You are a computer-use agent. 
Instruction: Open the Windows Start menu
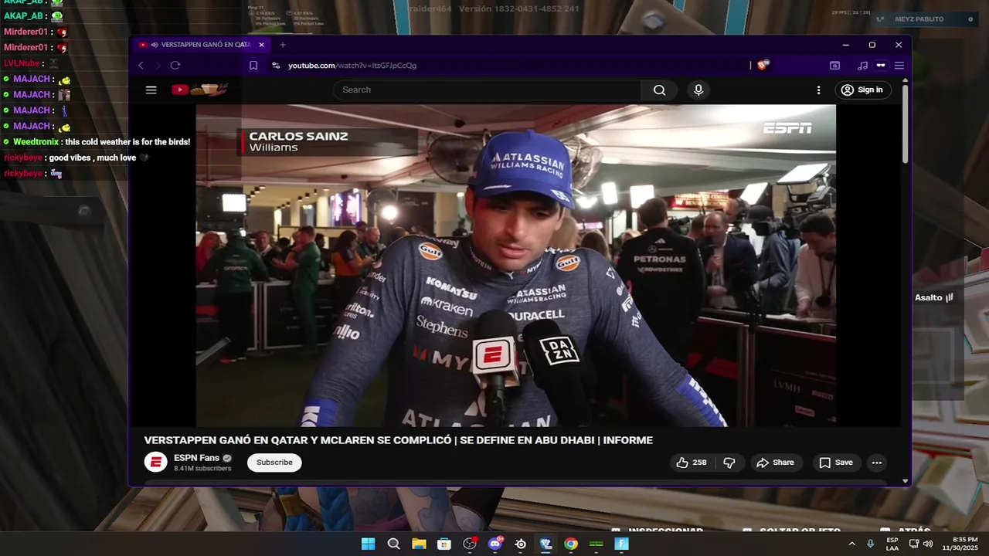(369, 544)
